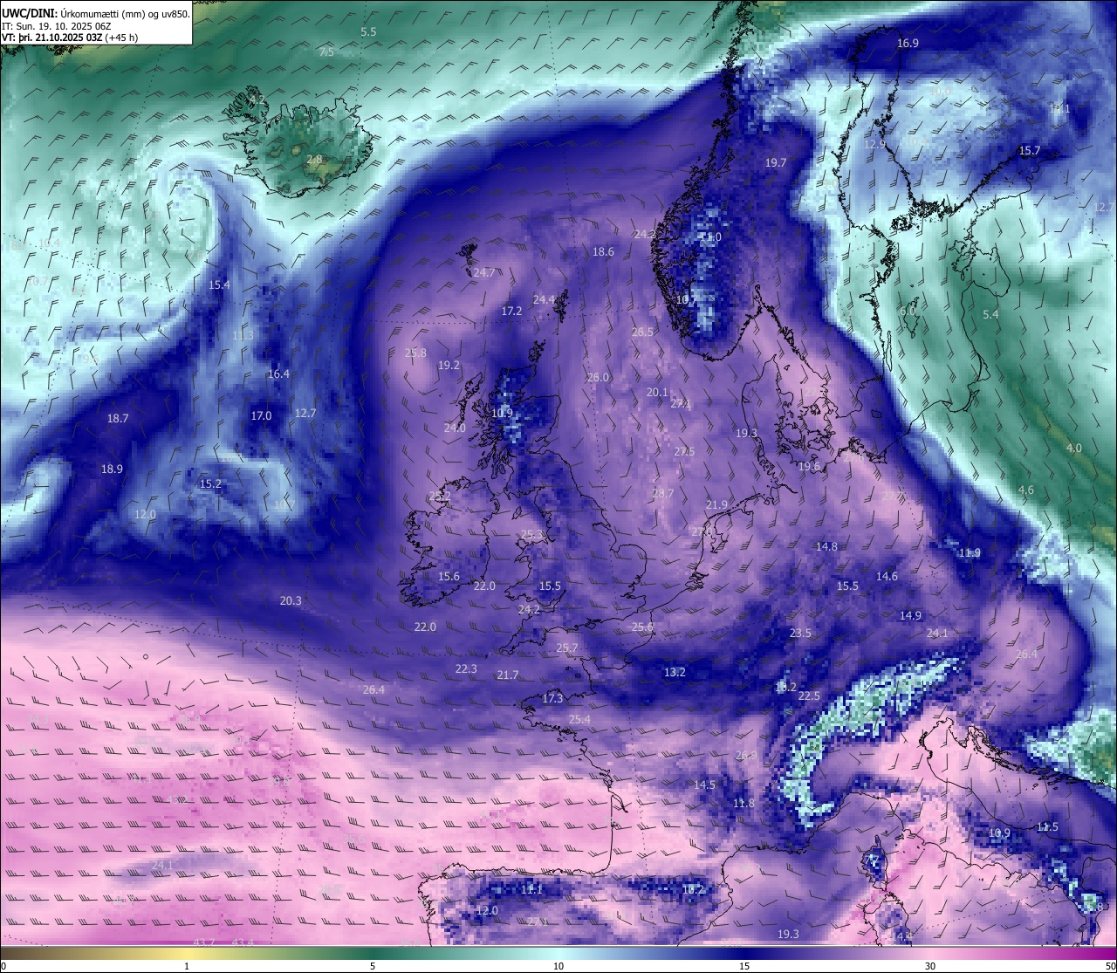Click the 'VT: þri. 21.10.2025 03Z (+45 h)' line

coord(70,38)
